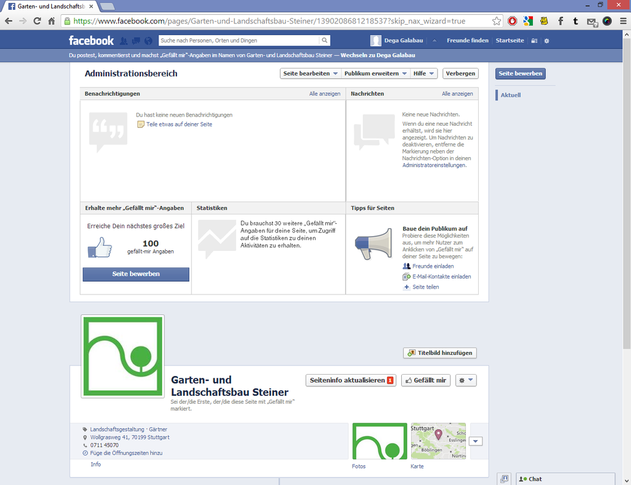Click the Tumblr 't' extension icon
This screenshot has width=631, height=485.
[576, 21]
